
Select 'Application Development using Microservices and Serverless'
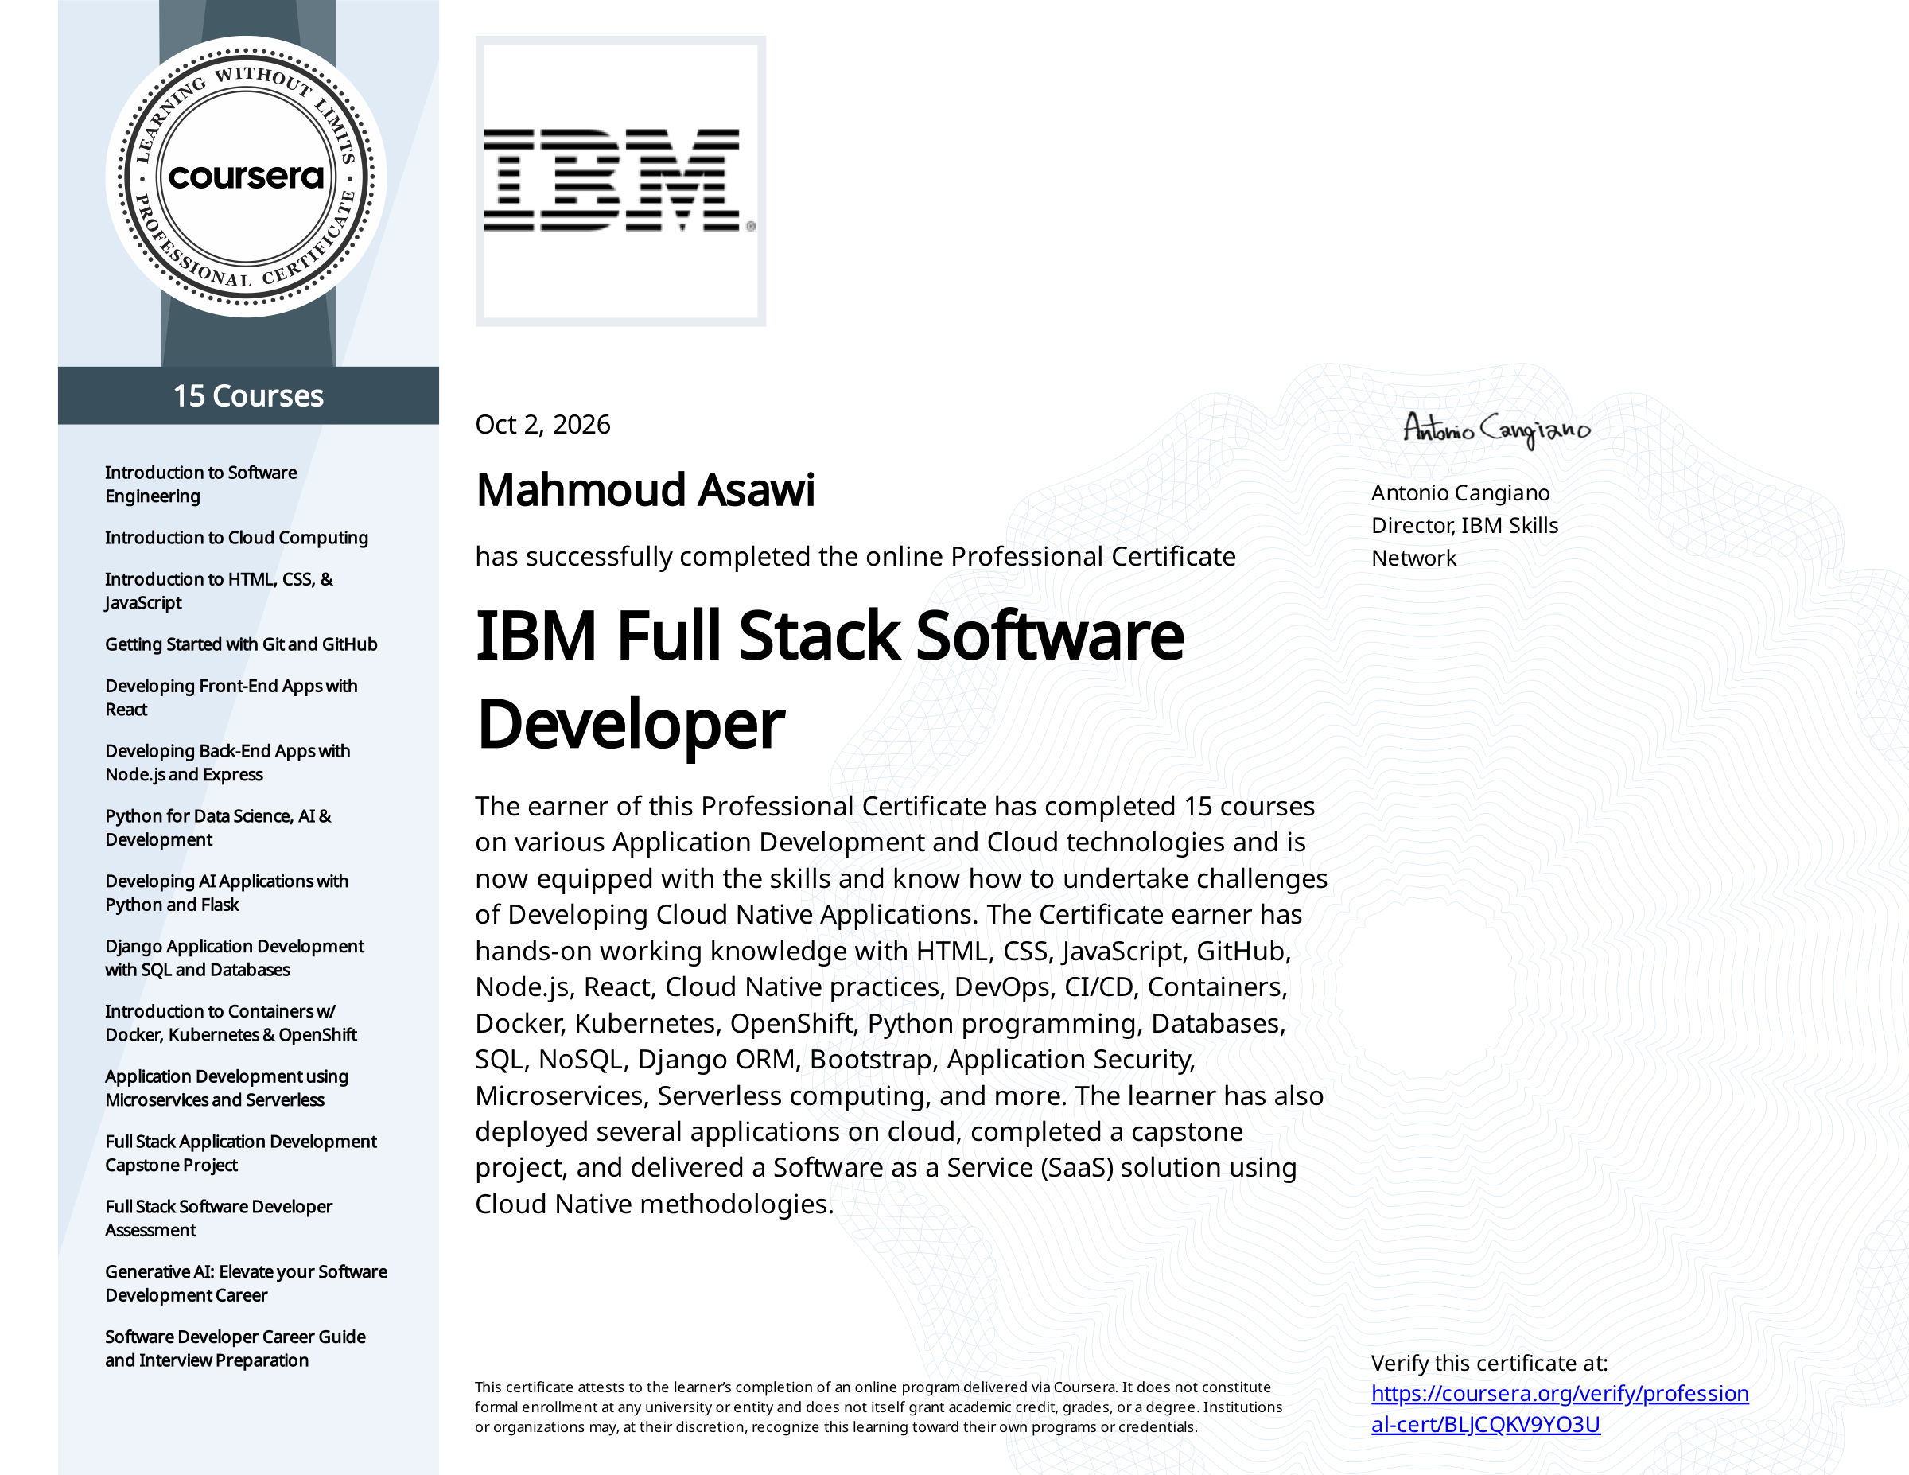227,1088
